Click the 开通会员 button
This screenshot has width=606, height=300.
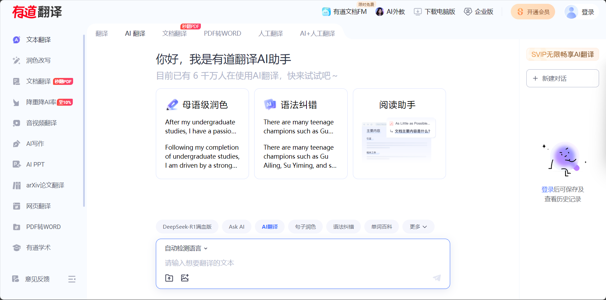tap(533, 12)
